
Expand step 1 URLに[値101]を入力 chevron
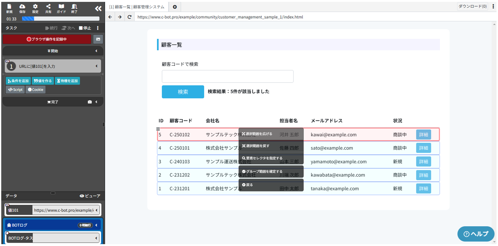coord(97,66)
